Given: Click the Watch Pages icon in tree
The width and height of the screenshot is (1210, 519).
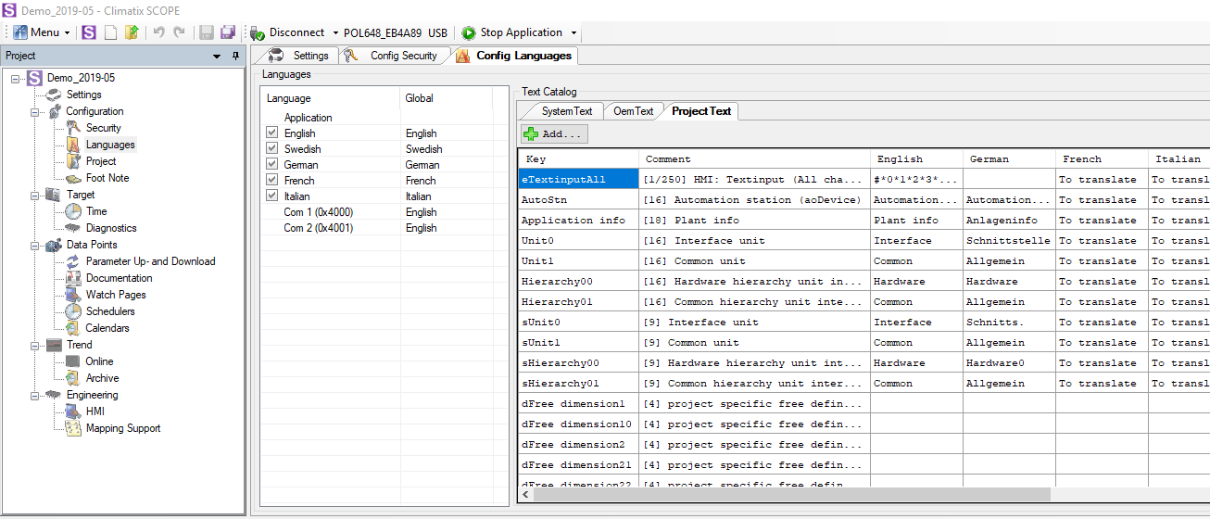Looking at the screenshot, I should pos(73,295).
